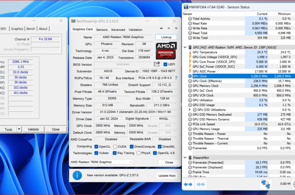Open the AMD Radeon 780M Graphics GPU dropdown
The width and height of the screenshot is (295, 195).
[x=101, y=162]
